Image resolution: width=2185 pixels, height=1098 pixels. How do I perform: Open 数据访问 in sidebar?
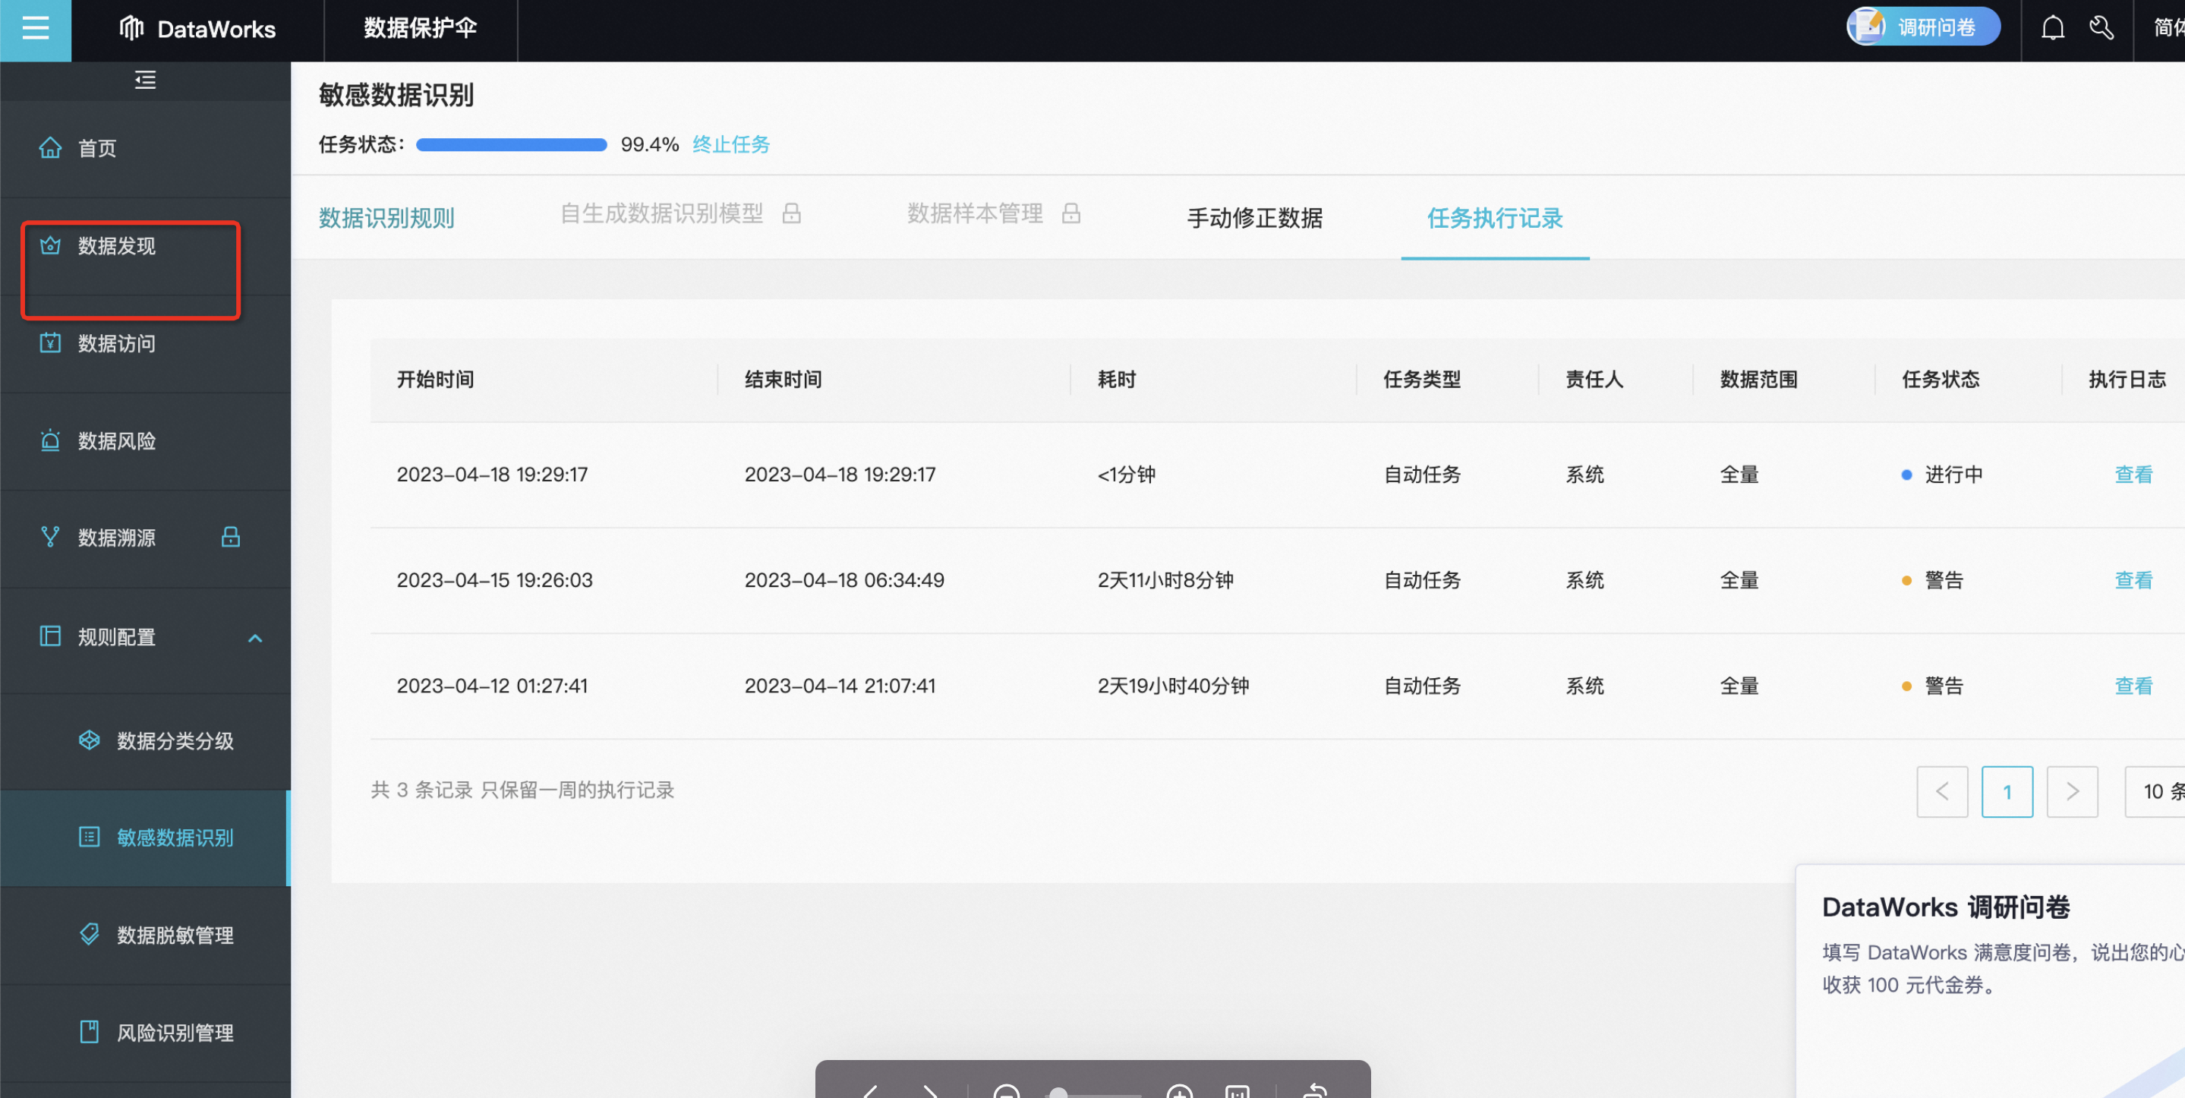pos(116,344)
